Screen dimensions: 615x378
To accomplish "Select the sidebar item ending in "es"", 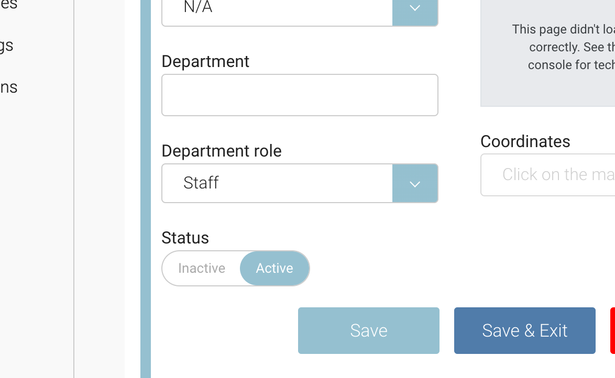I will pos(9,5).
